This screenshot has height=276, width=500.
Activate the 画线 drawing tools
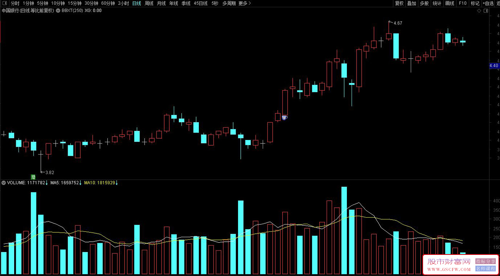click(450, 3)
